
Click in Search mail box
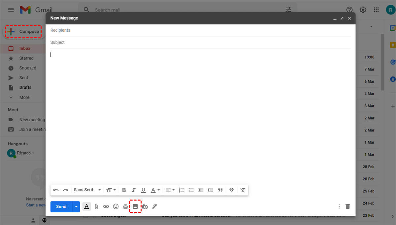coord(188,10)
